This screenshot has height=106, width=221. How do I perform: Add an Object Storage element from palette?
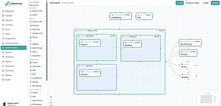[37, 48]
